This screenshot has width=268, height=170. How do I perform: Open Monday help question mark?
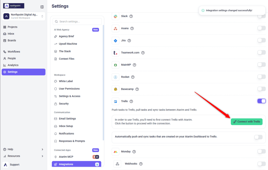[x=134, y=151]
